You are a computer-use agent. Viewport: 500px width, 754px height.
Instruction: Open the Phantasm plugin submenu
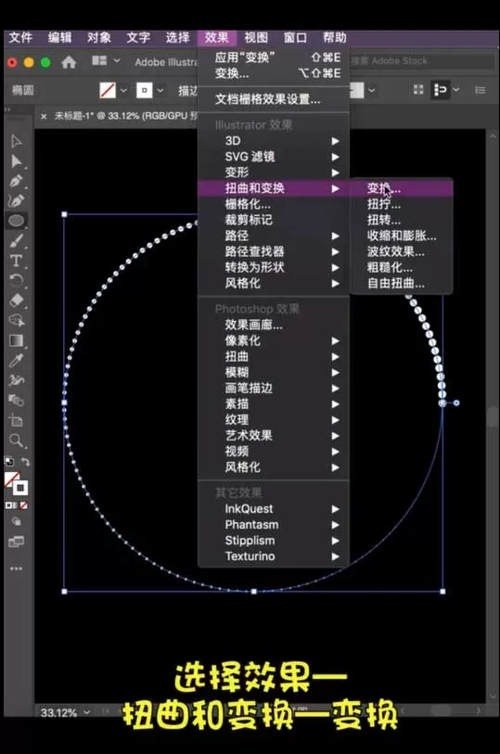click(x=273, y=525)
